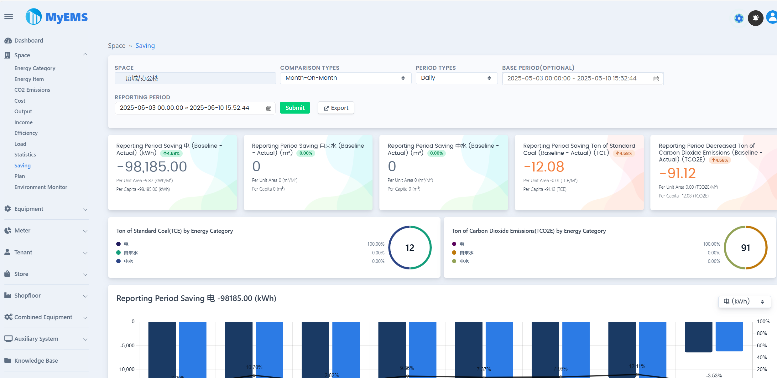Open the notifications bell
The image size is (777, 378).
[x=755, y=18]
